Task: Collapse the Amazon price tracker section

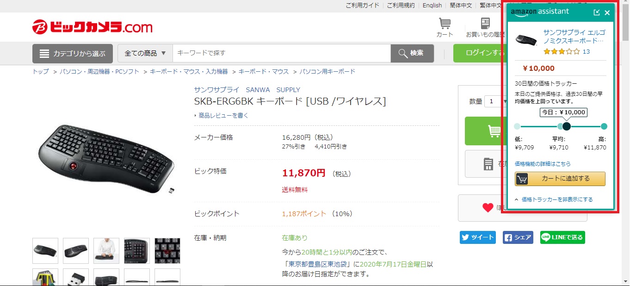Action: [554, 199]
